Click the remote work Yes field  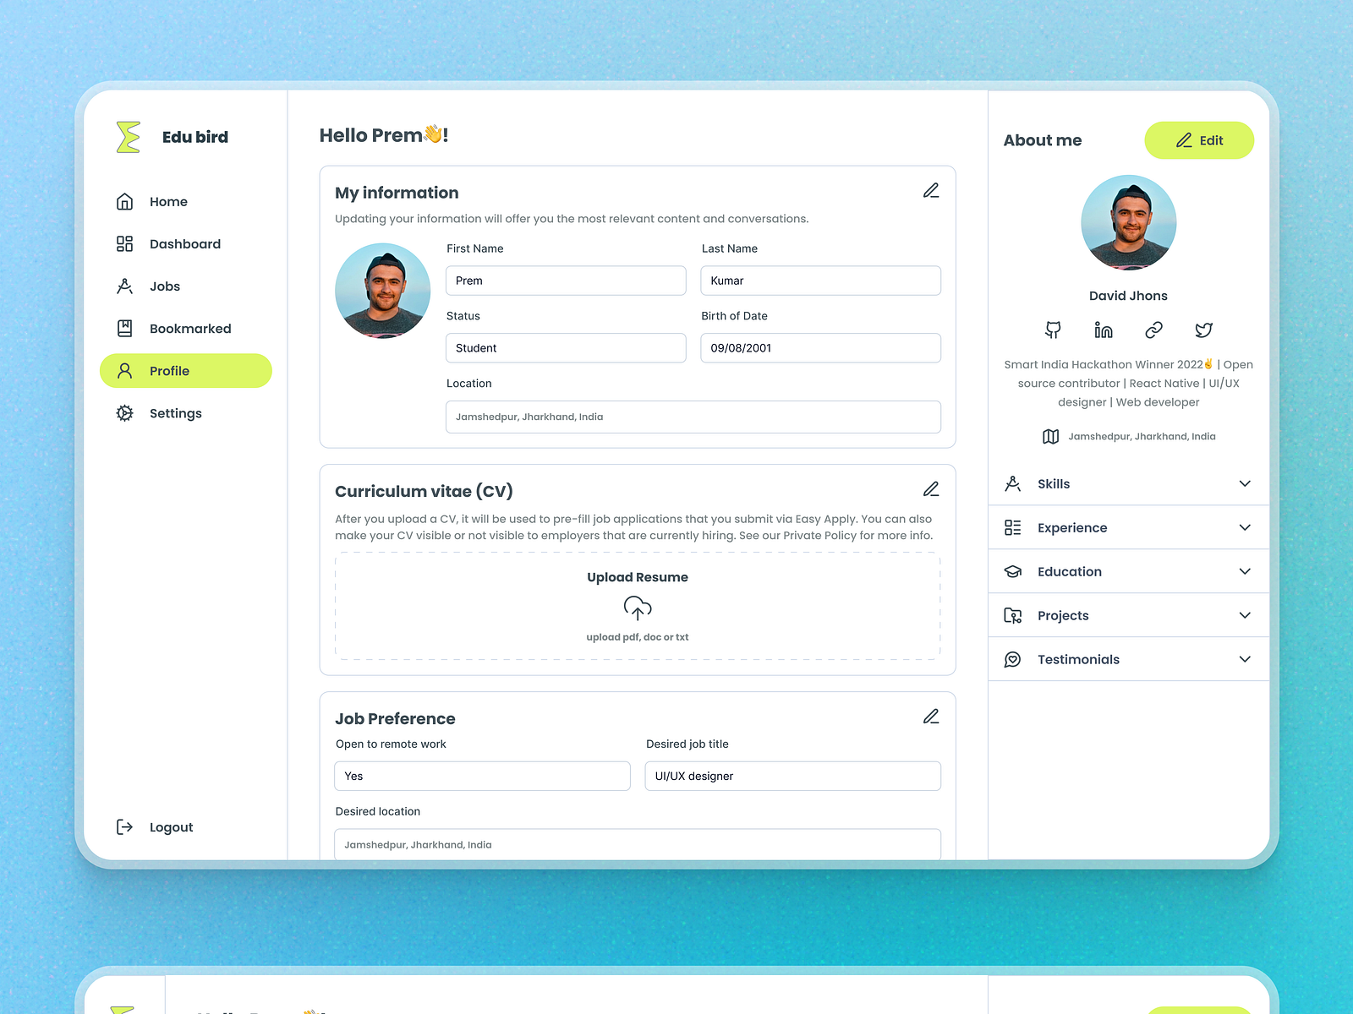(x=482, y=776)
